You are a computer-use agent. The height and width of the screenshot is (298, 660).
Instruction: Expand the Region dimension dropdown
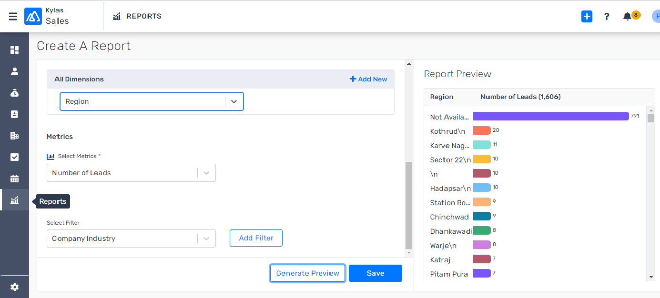pos(234,101)
